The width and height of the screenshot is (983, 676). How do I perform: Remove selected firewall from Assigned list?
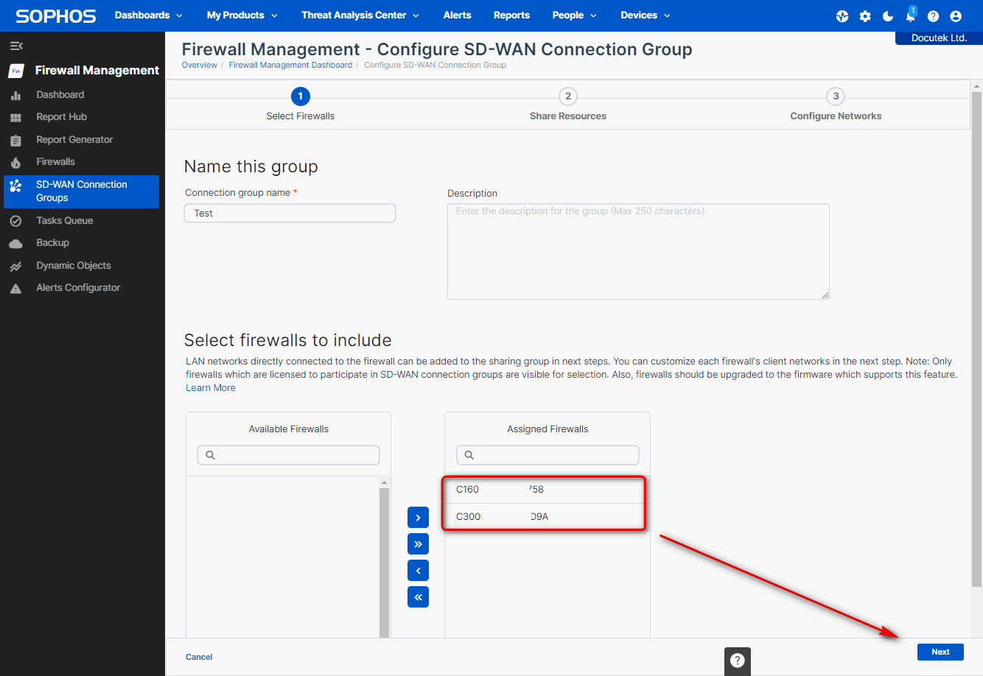click(418, 571)
